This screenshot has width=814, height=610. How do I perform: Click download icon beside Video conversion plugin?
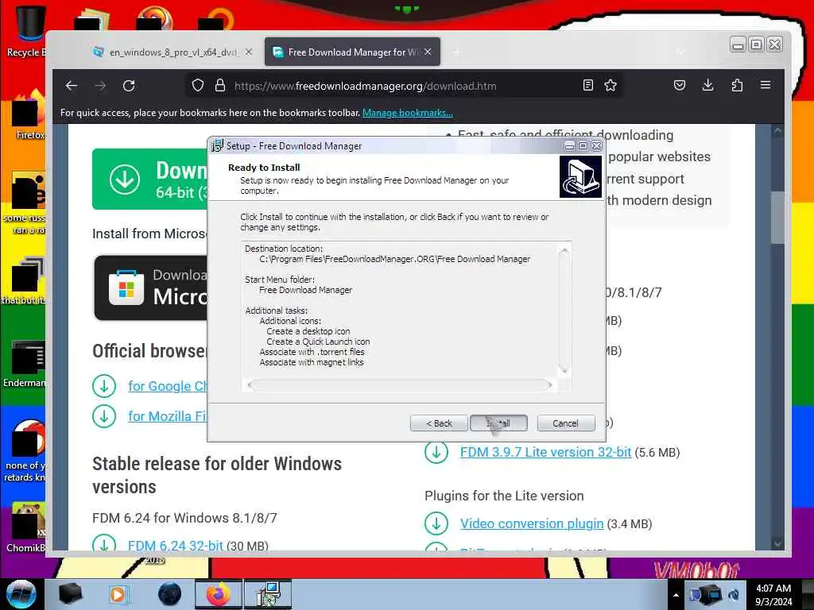[436, 524]
